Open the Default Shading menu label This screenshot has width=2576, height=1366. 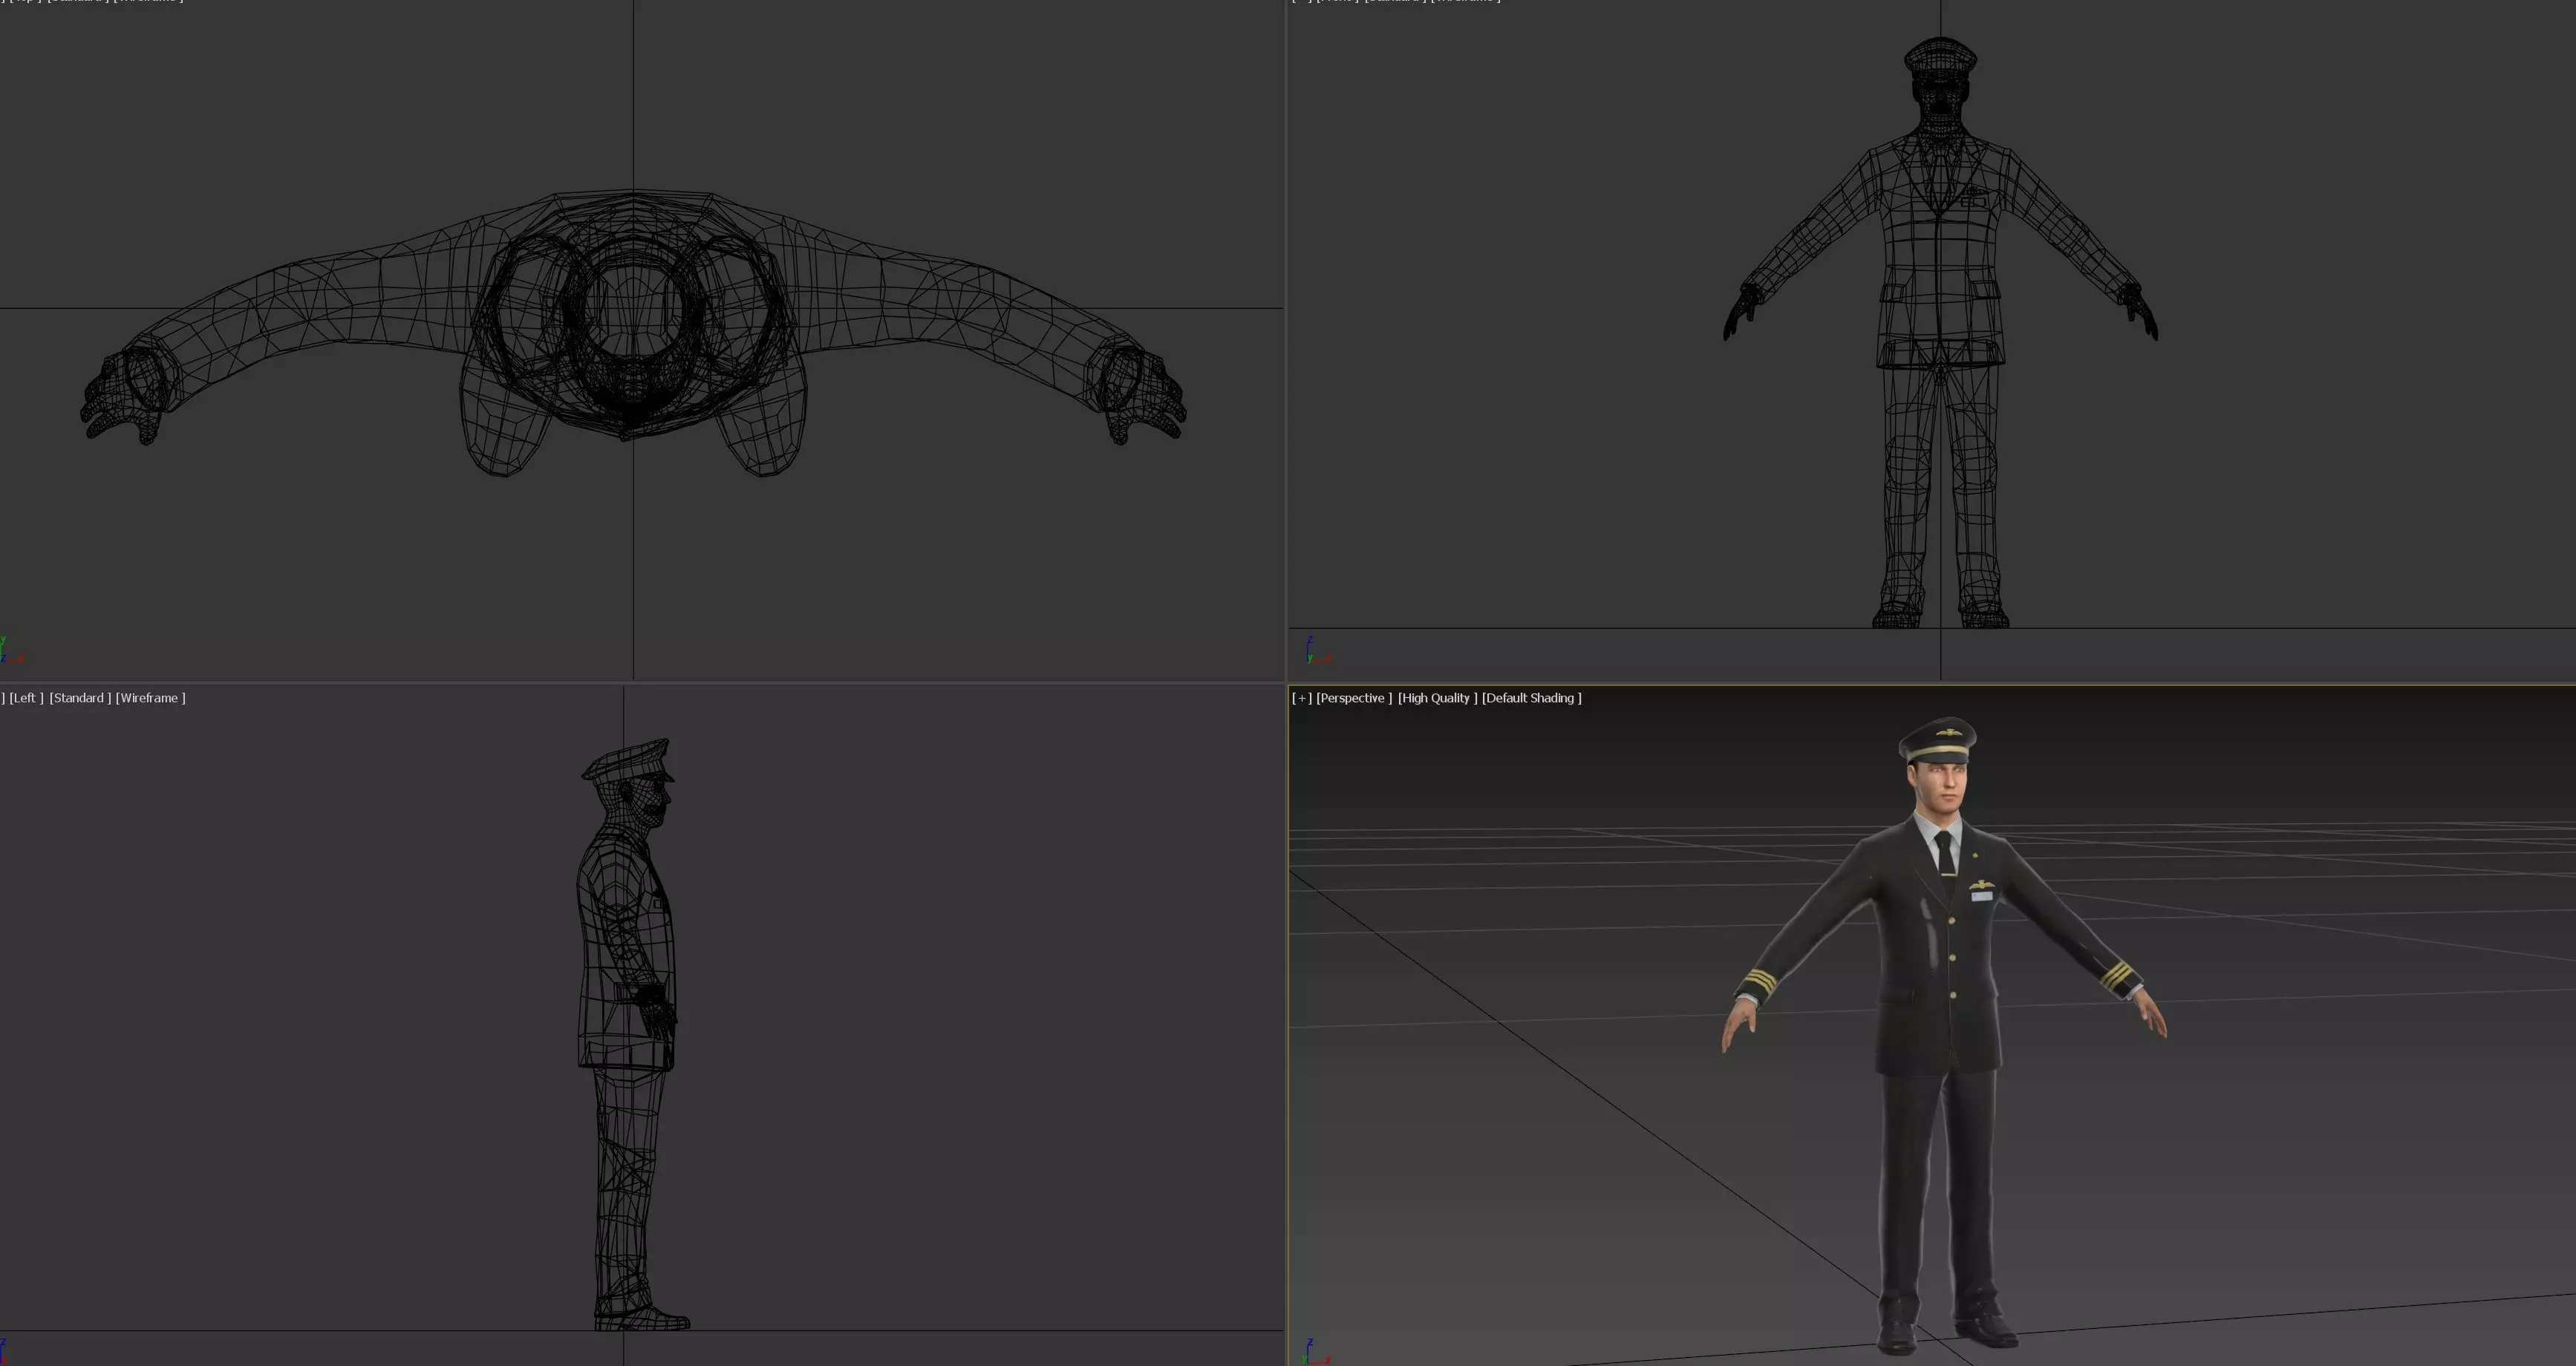1530,698
